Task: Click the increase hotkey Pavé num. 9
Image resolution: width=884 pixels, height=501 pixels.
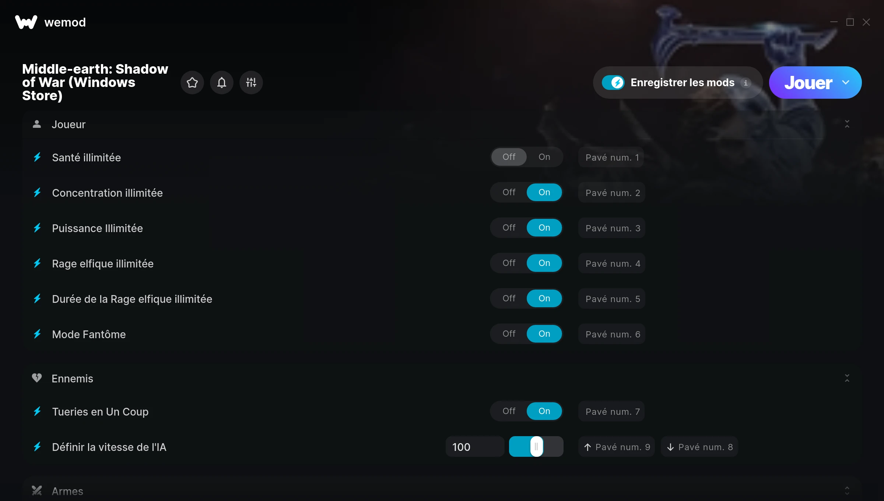Action: (x=617, y=447)
